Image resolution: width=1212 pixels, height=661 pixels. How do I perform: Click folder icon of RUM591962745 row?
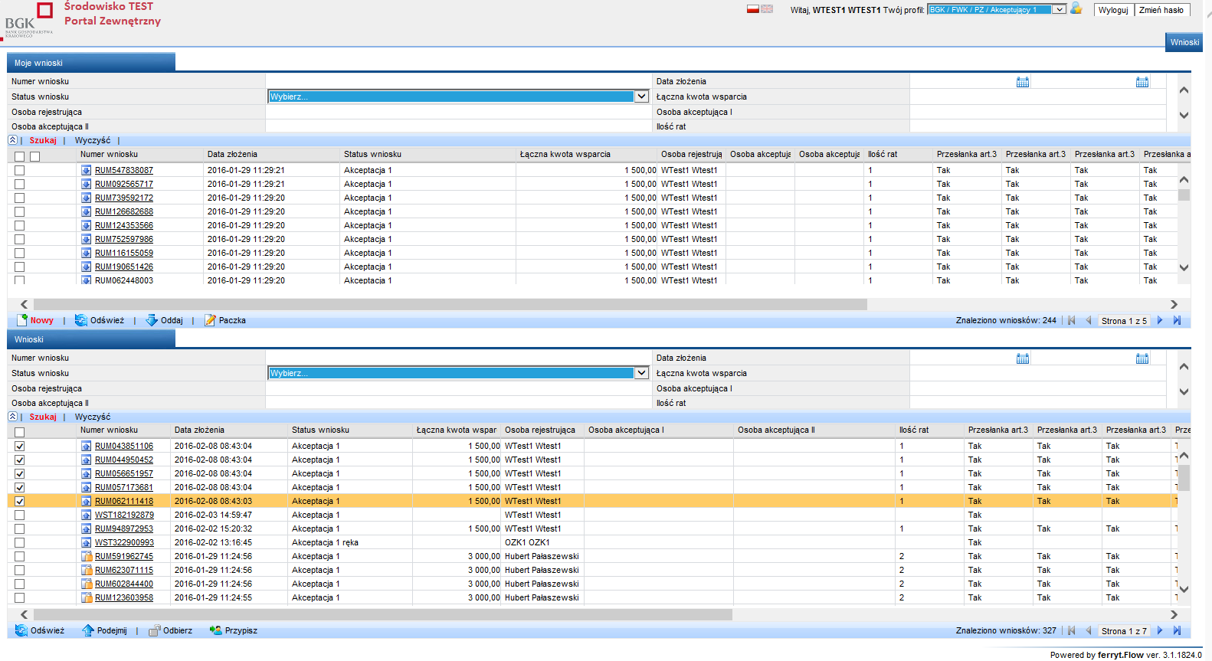(x=87, y=556)
